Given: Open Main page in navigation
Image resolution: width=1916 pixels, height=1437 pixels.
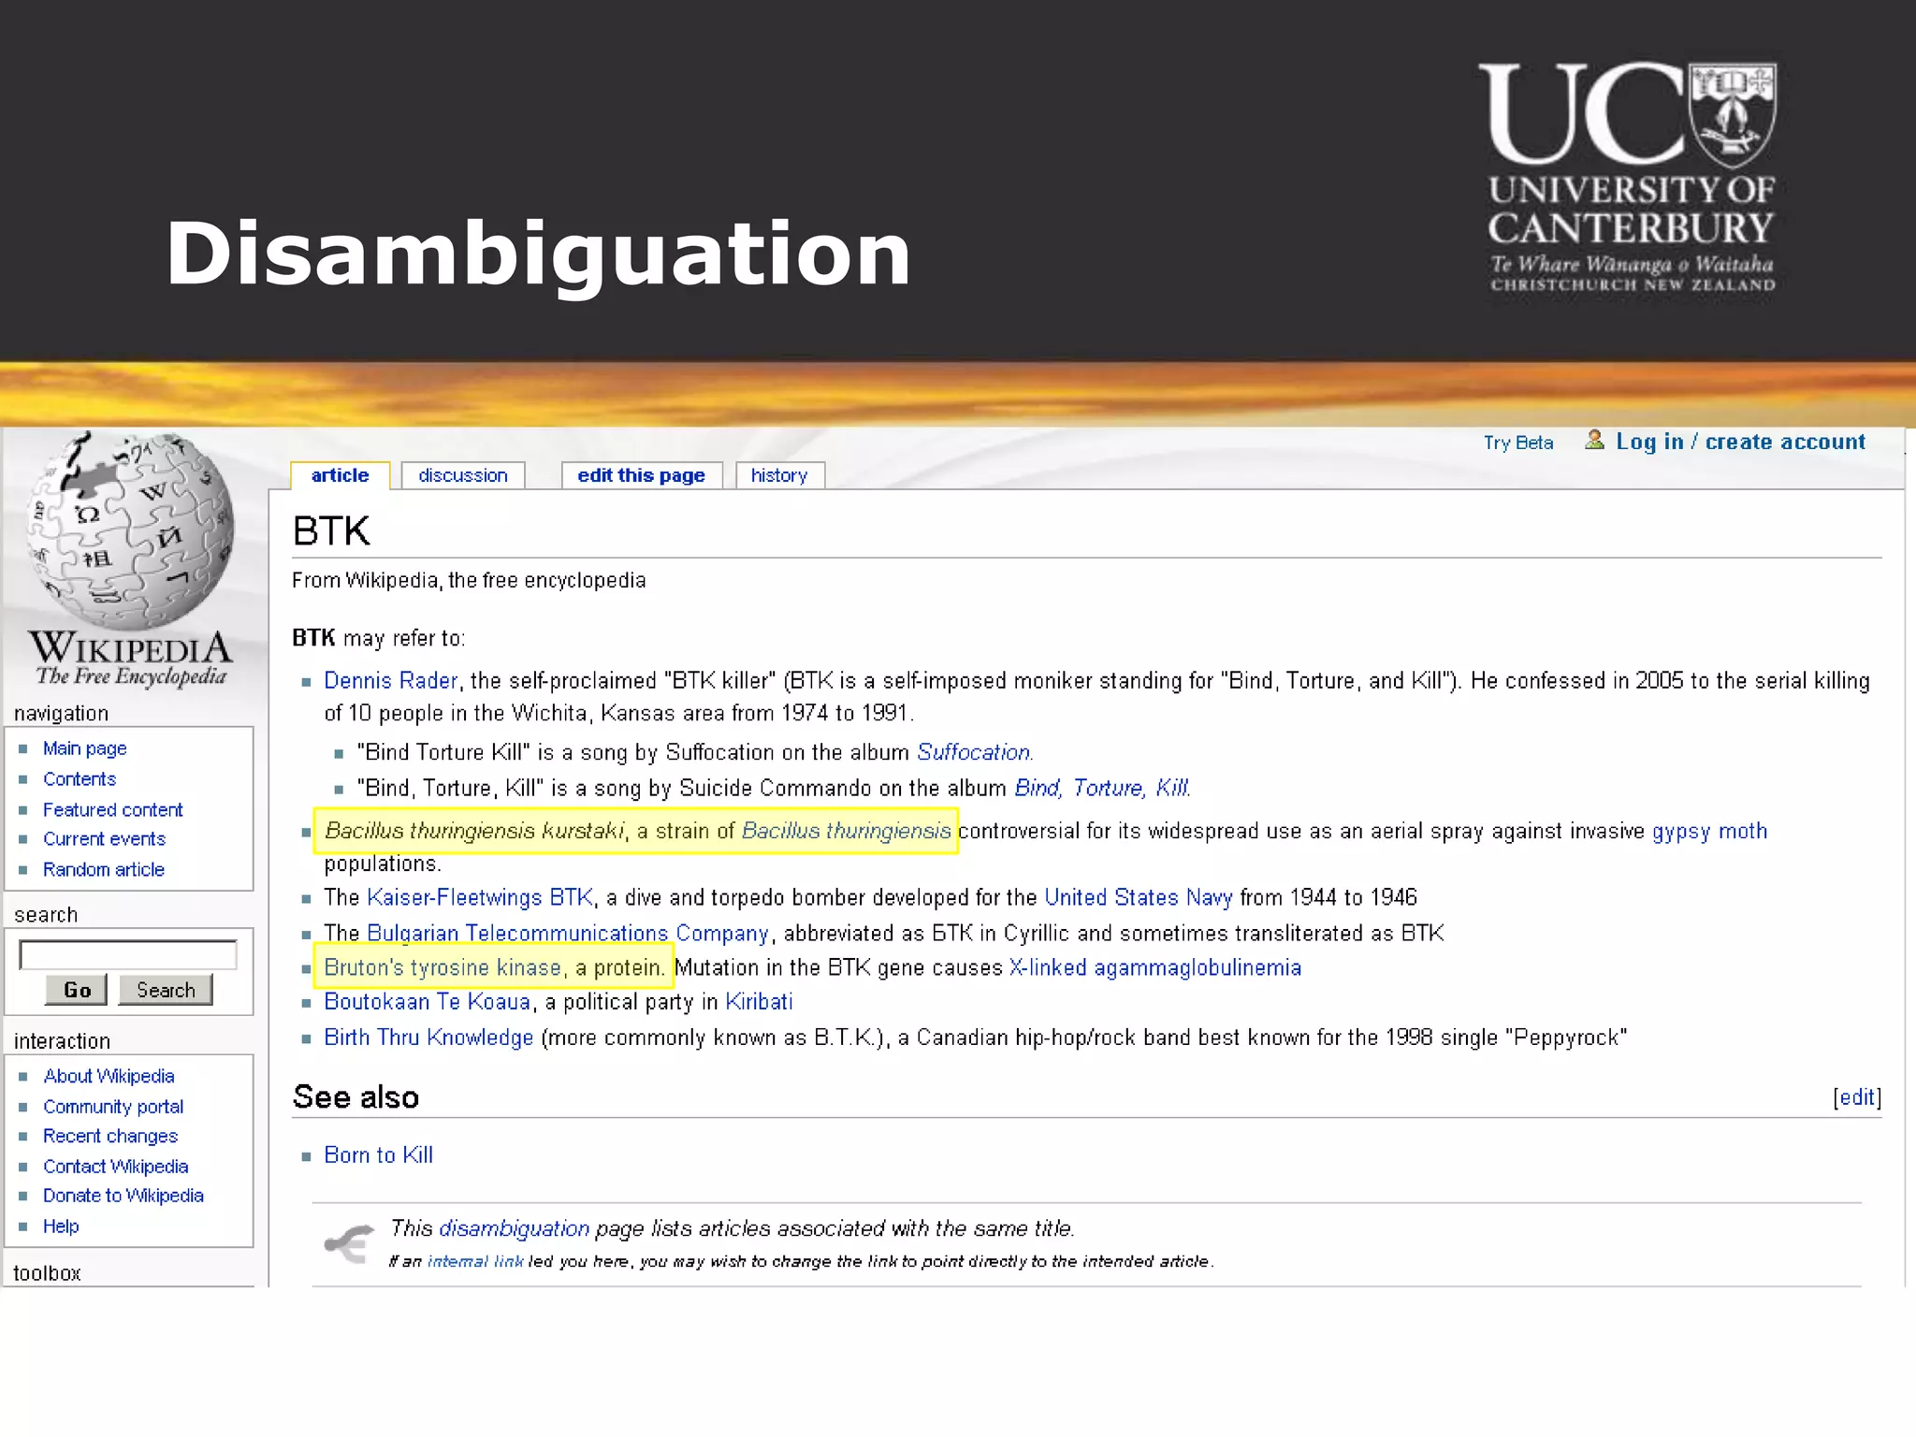Looking at the screenshot, I should pos(85,748).
